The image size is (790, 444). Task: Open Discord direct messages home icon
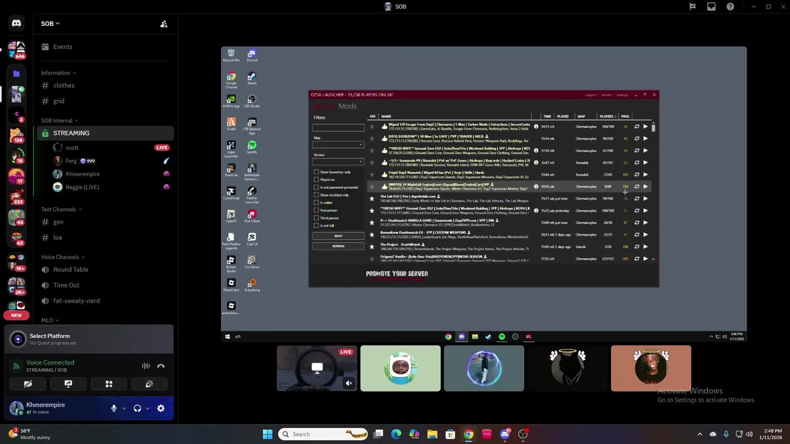[17, 23]
